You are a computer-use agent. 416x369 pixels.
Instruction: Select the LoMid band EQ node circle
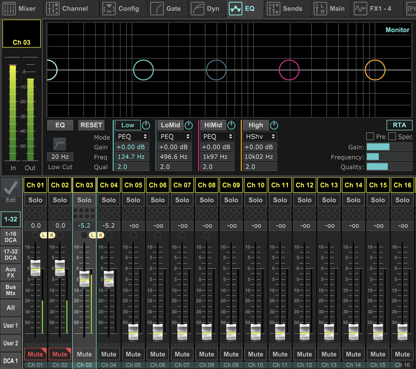(x=216, y=70)
